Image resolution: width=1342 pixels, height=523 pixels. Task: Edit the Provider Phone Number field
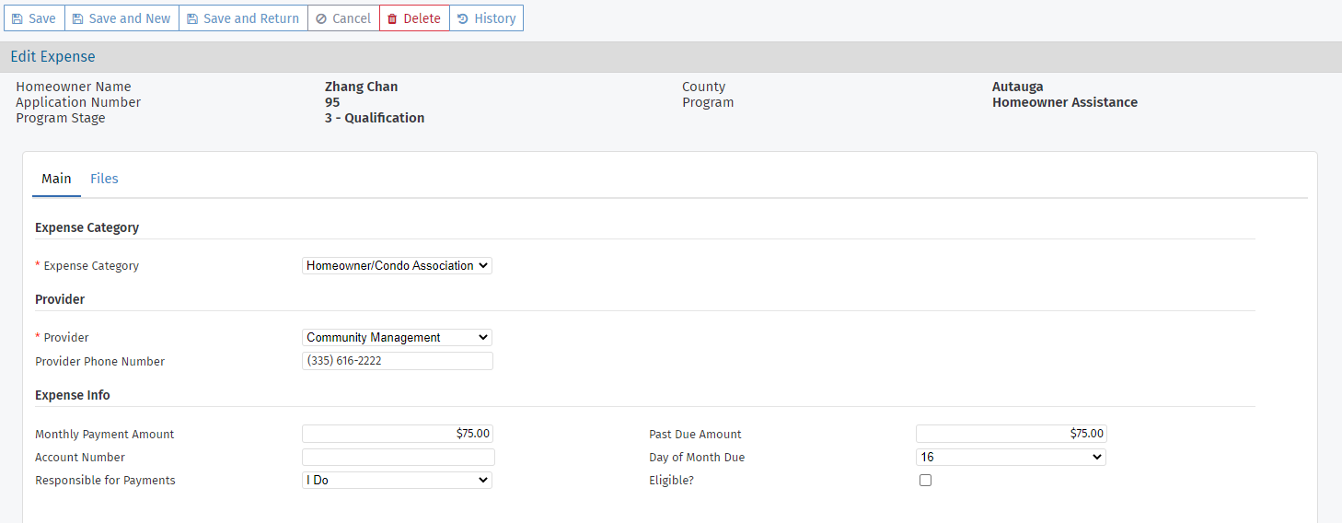(x=398, y=361)
